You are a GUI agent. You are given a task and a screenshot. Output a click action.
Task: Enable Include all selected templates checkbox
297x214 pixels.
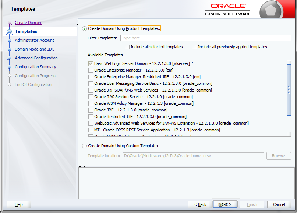(x=127, y=47)
